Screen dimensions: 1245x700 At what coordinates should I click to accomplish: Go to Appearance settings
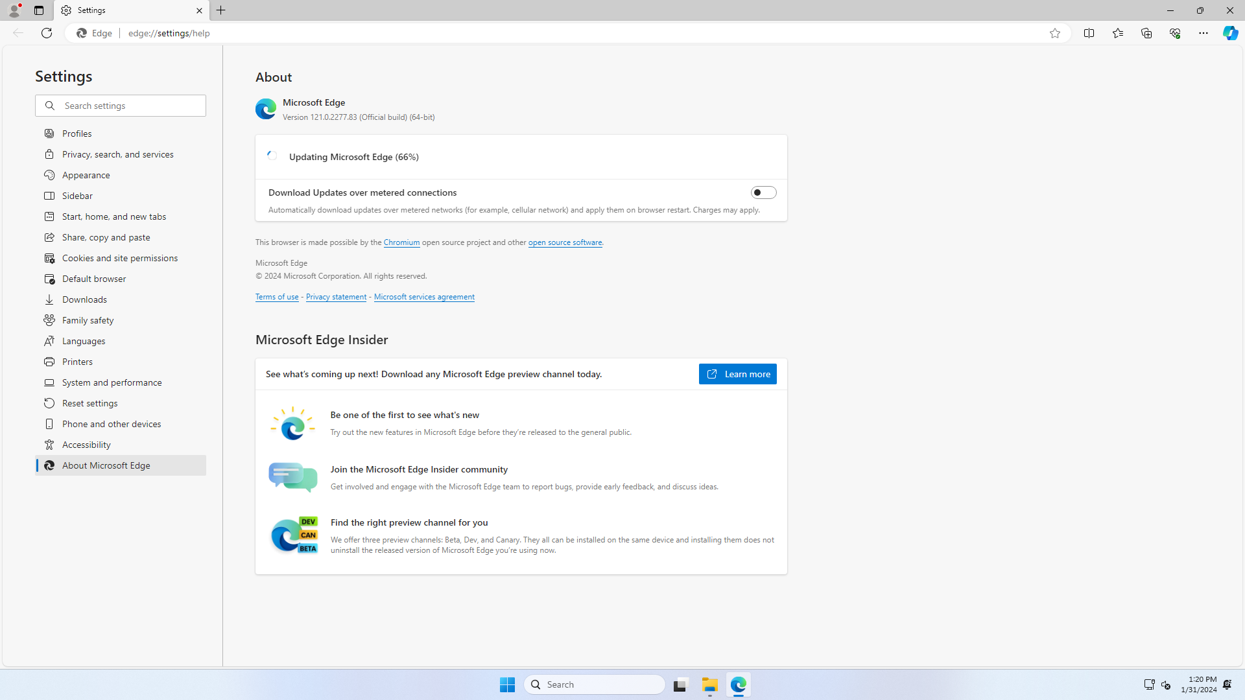(x=86, y=175)
